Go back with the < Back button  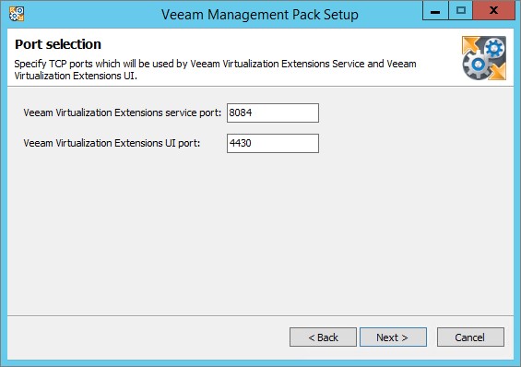coord(323,337)
